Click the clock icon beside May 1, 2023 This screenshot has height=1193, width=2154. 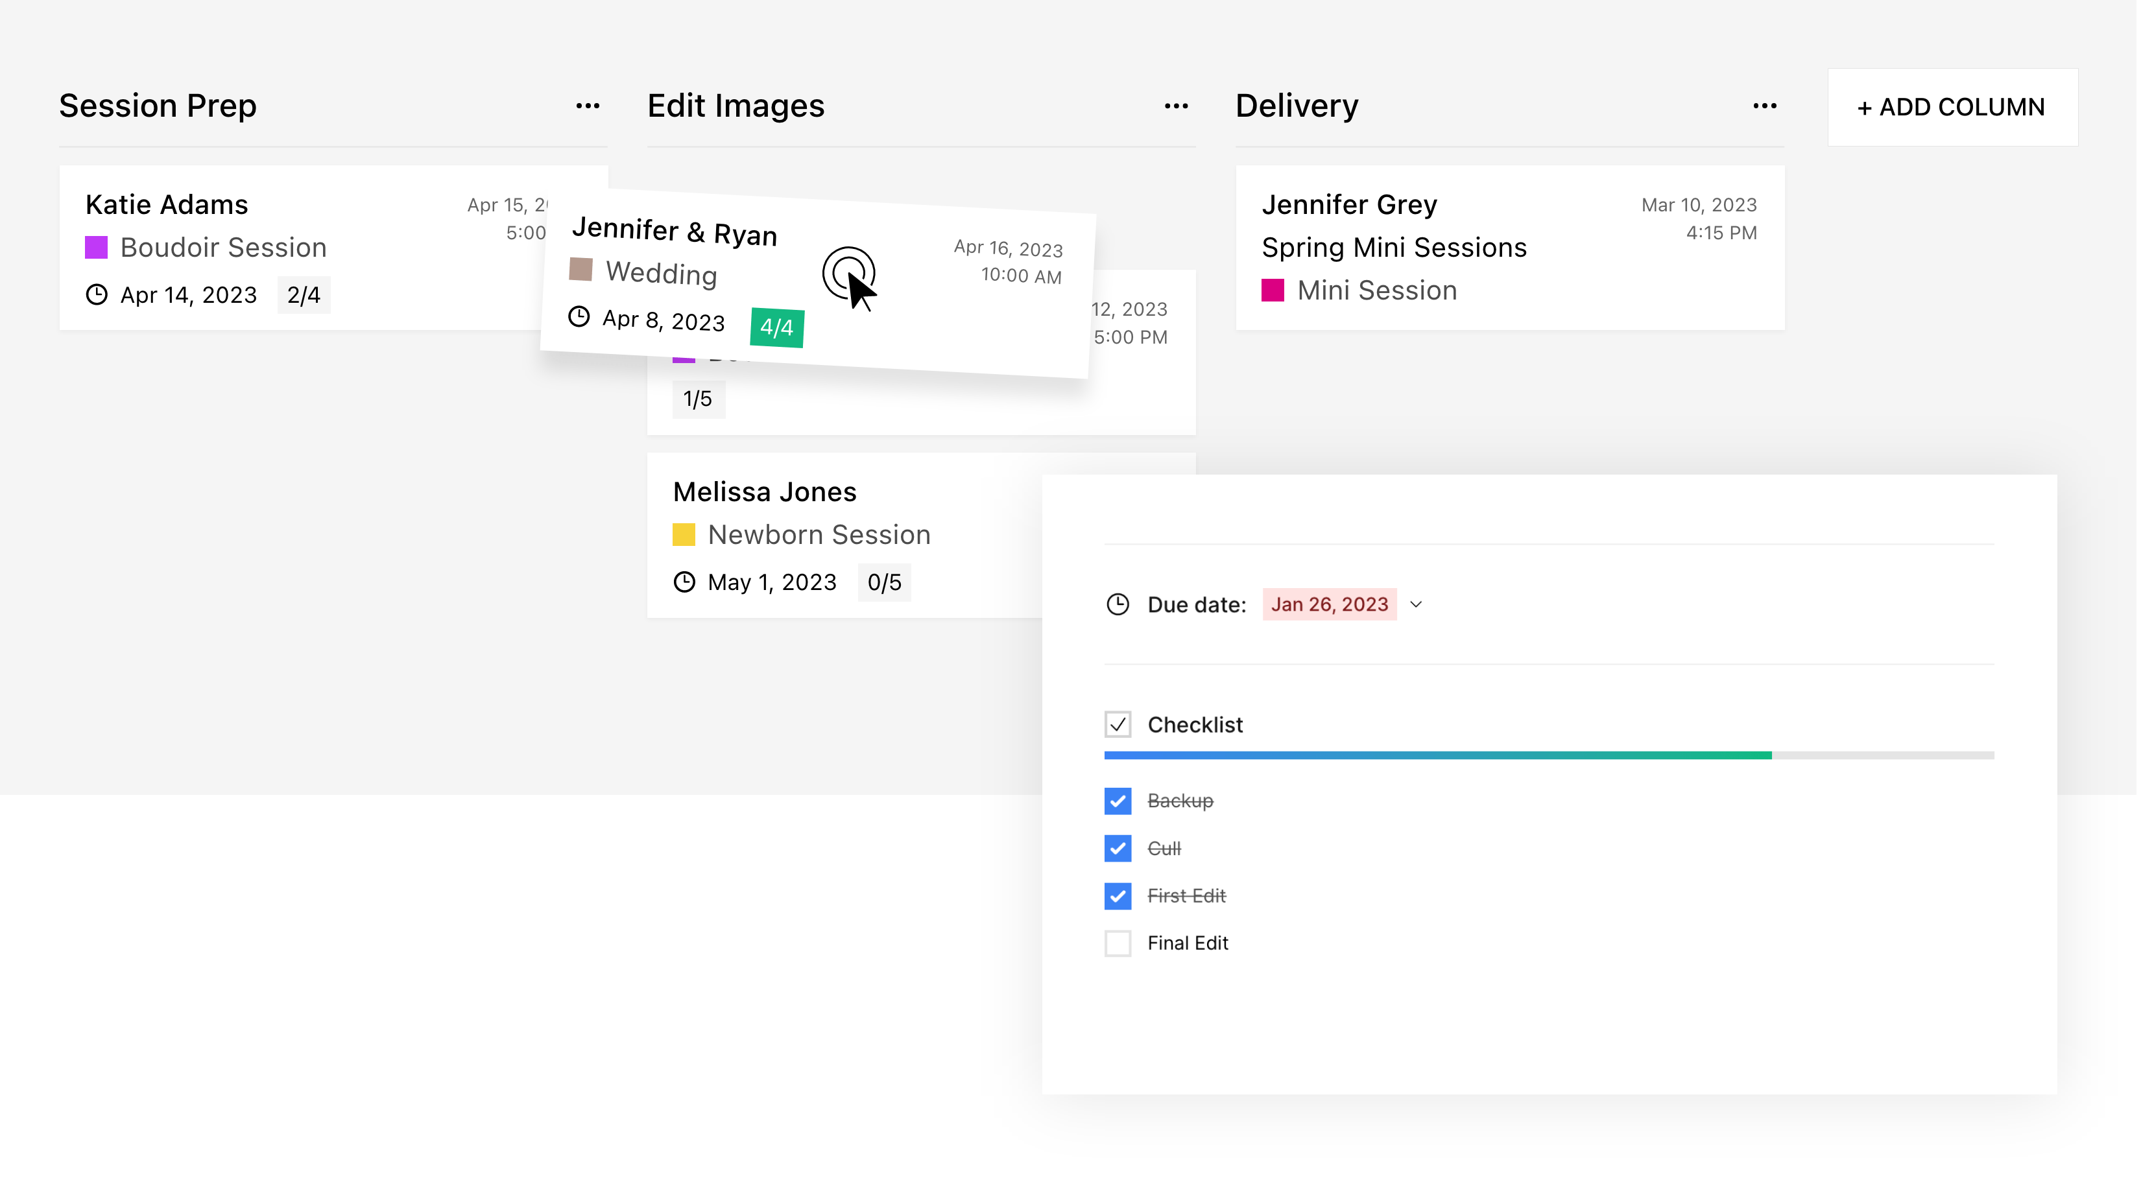[x=690, y=586]
